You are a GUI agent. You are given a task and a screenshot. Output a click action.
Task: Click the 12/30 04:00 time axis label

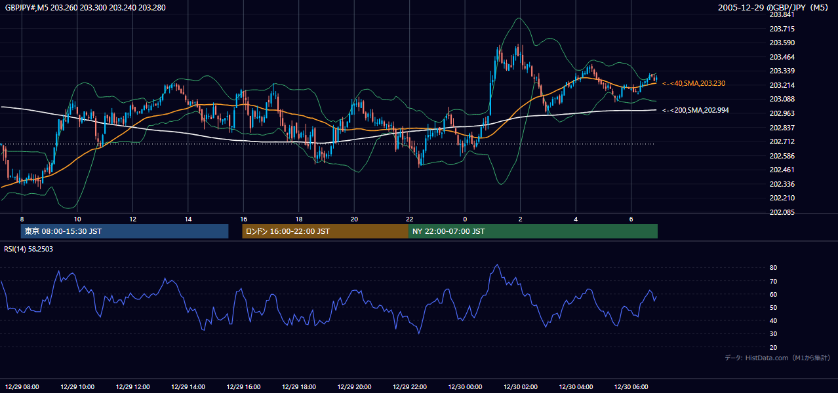[576, 387]
